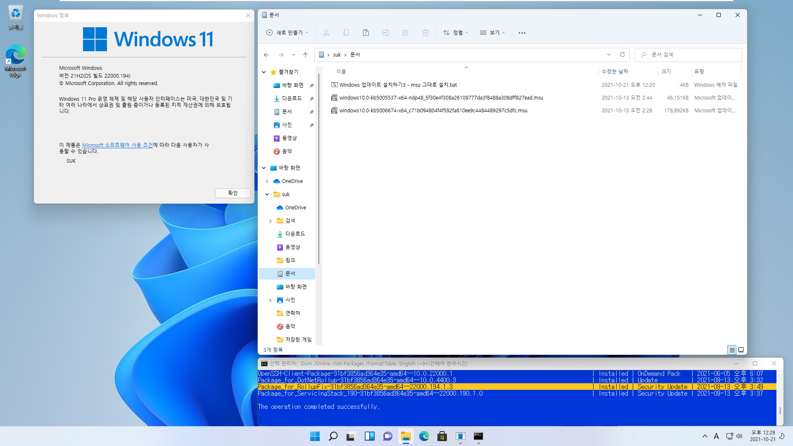Go up one folder level with up arrow
The width and height of the screenshot is (793, 446).
[305, 55]
